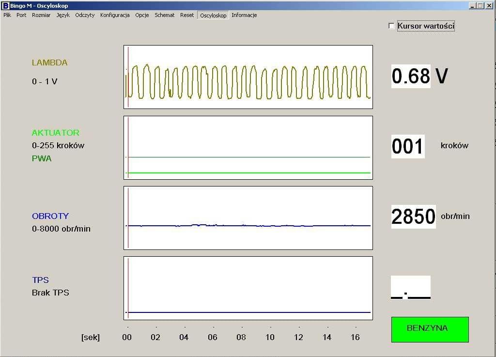Click inside the LAMBDA waveform graph
This screenshot has width=496, height=357.
(248, 77)
